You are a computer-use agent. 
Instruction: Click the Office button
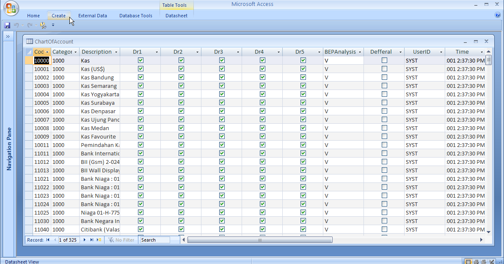click(x=11, y=8)
